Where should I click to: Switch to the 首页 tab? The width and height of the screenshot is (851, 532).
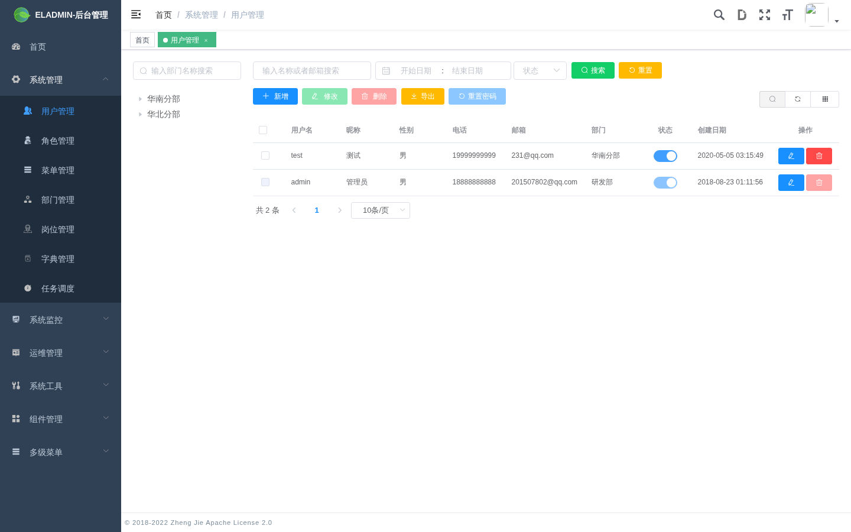142,40
